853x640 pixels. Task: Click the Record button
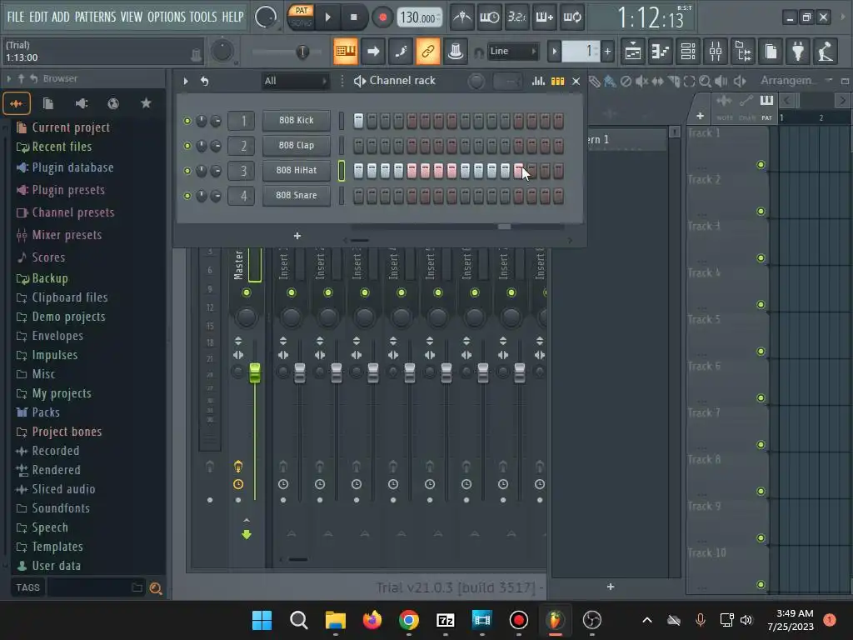[x=382, y=17]
